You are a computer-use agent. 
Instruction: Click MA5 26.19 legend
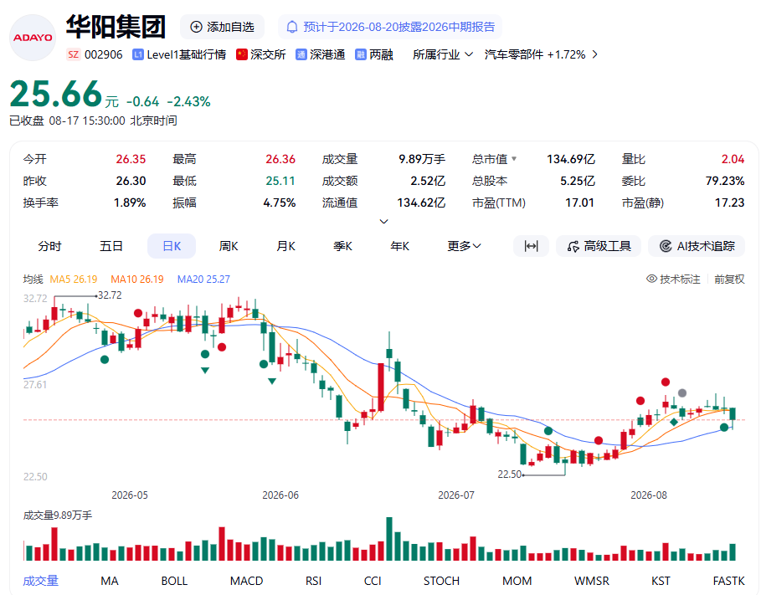tap(74, 279)
